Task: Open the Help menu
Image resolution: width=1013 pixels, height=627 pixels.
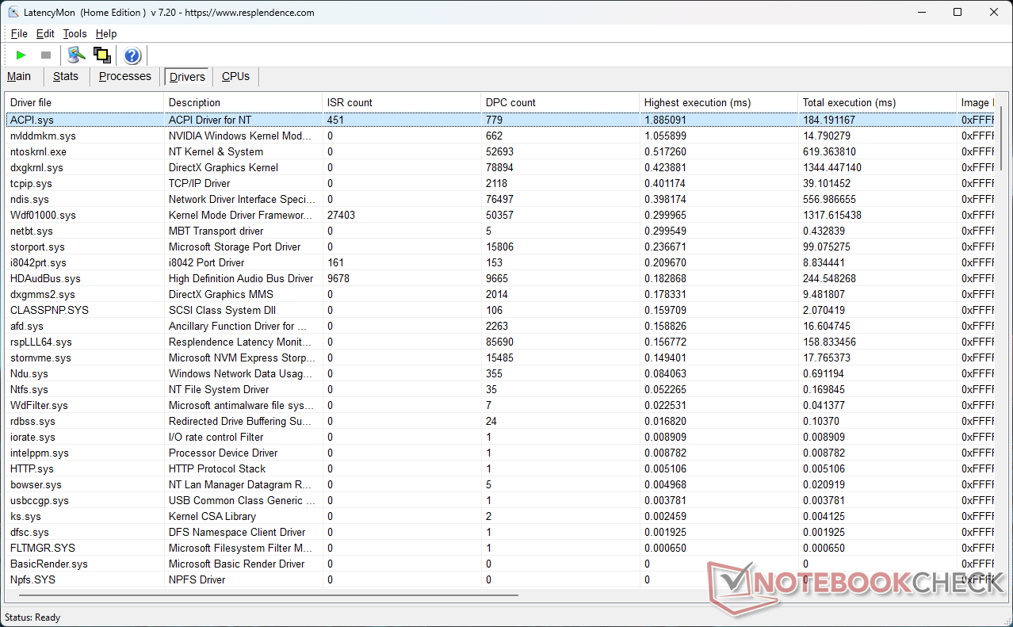Action: click(x=106, y=33)
